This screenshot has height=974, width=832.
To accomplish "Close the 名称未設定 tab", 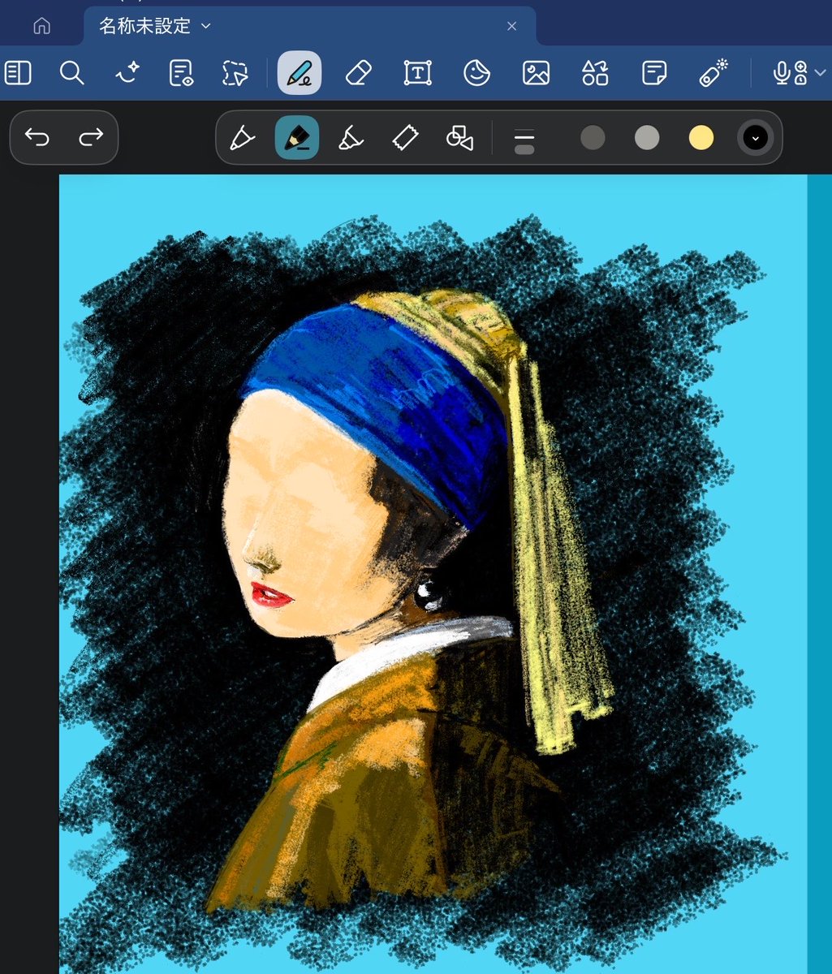I will click(511, 26).
